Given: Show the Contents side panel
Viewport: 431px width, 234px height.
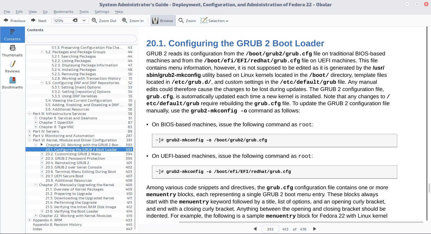Looking at the screenshot, I should (x=12, y=35).
